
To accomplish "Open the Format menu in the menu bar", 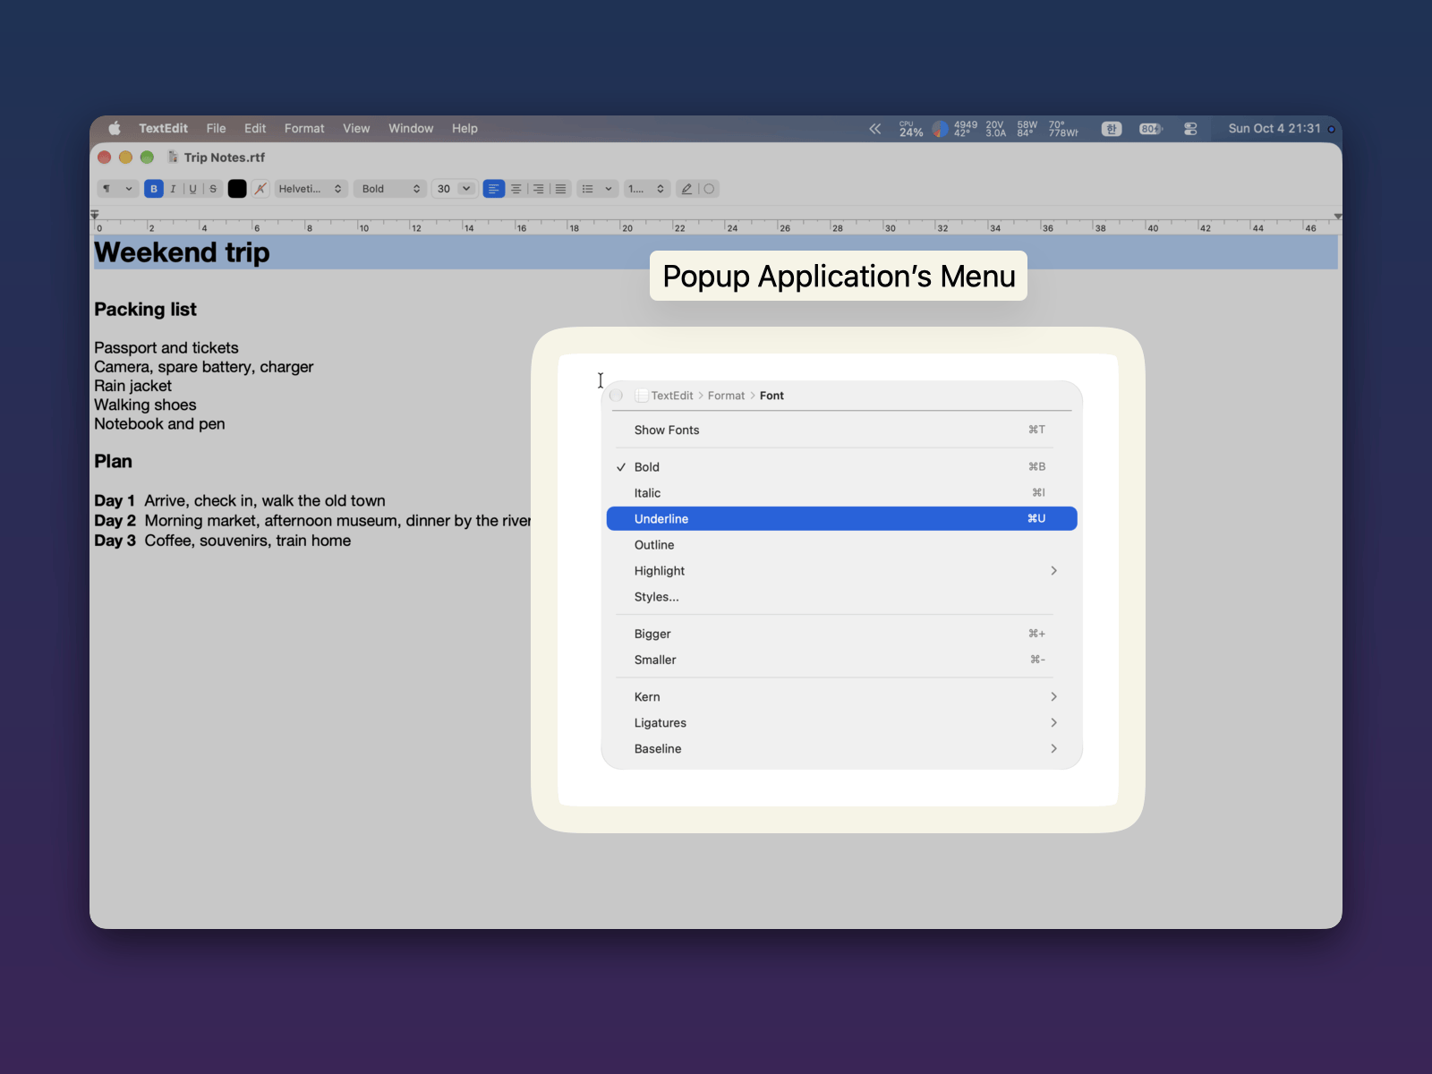I will pos(304,129).
